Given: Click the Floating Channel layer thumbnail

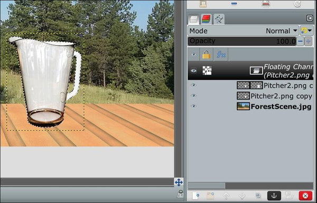Looking at the screenshot, I should coord(256,71).
